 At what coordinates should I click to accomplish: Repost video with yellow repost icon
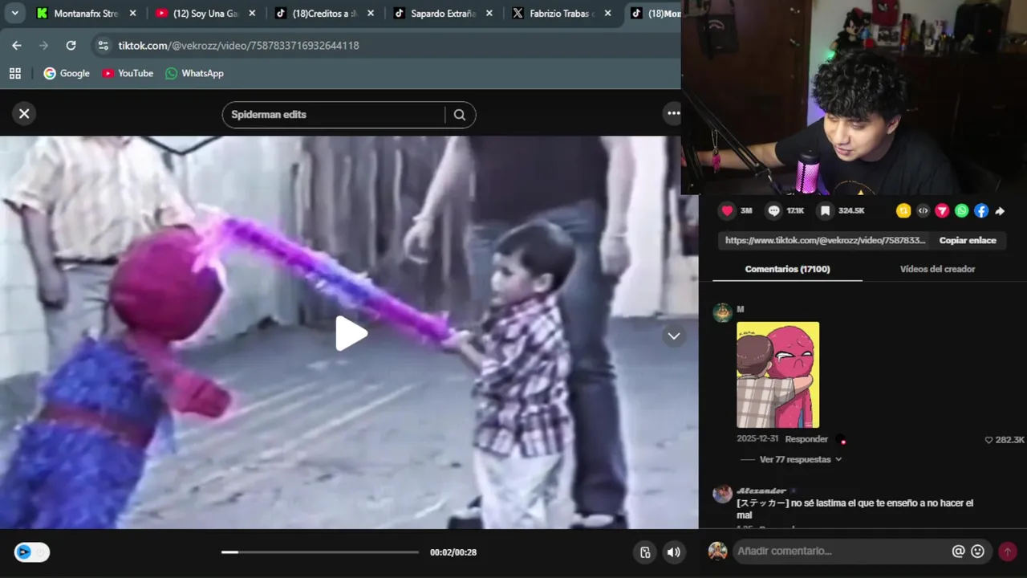click(x=903, y=211)
